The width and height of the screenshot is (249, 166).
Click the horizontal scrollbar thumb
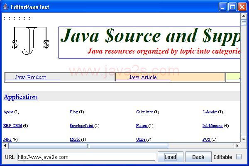pyautogui.click(x=88, y=146)
